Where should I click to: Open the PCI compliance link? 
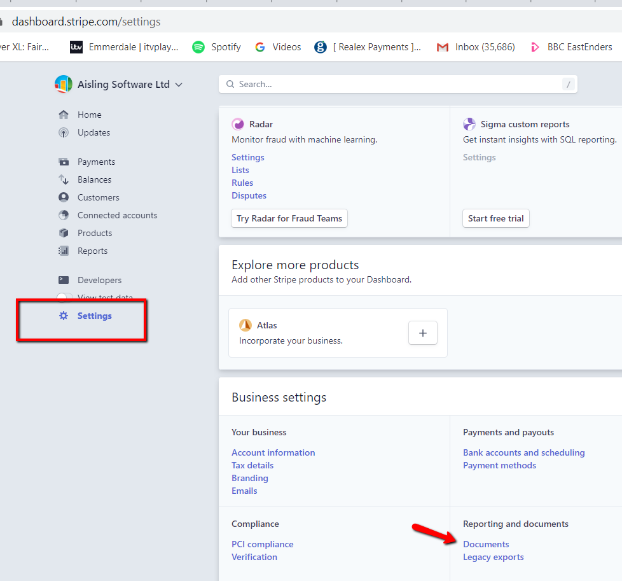point(262,545)
